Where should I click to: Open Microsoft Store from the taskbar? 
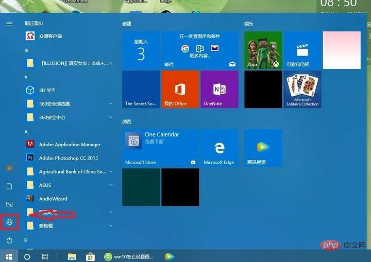(90, 256)
